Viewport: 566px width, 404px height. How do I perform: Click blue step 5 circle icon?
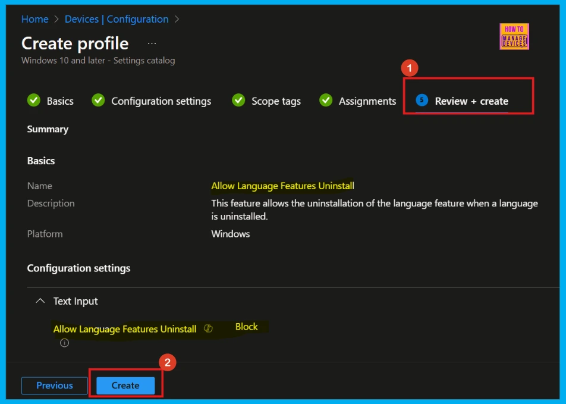(x=422, y=100)
